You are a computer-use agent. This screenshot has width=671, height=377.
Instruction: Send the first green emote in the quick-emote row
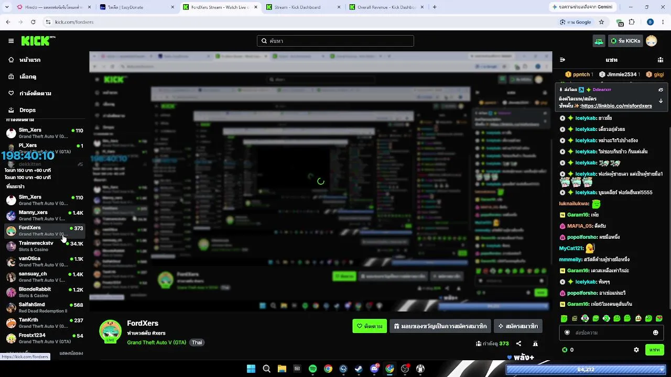click(564, 318)
